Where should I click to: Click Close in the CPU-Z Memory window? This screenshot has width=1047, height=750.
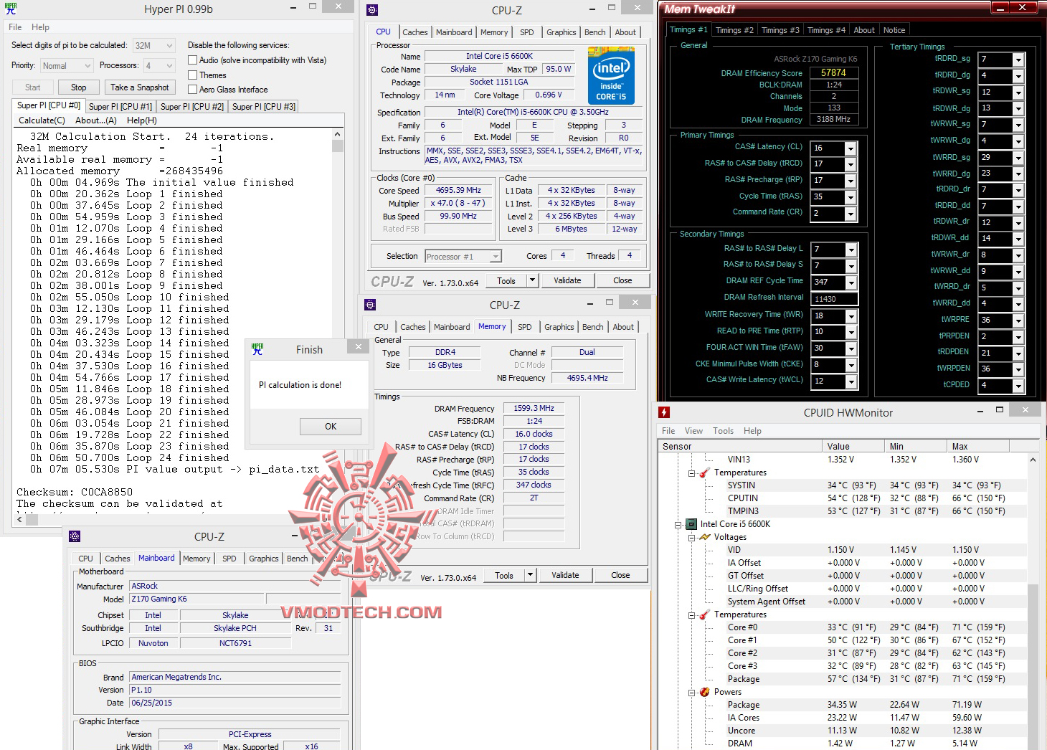pos(620,575)
